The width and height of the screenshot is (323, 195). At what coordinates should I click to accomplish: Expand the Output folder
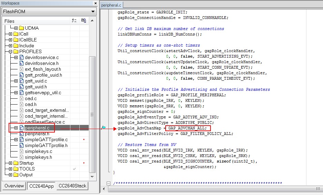coord(10,175)
